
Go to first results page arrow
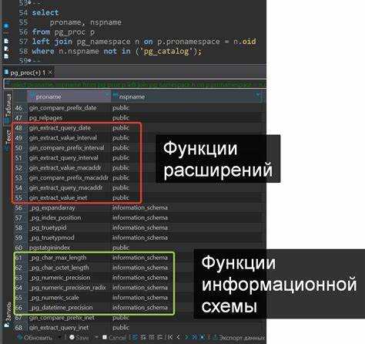(169, 337)
